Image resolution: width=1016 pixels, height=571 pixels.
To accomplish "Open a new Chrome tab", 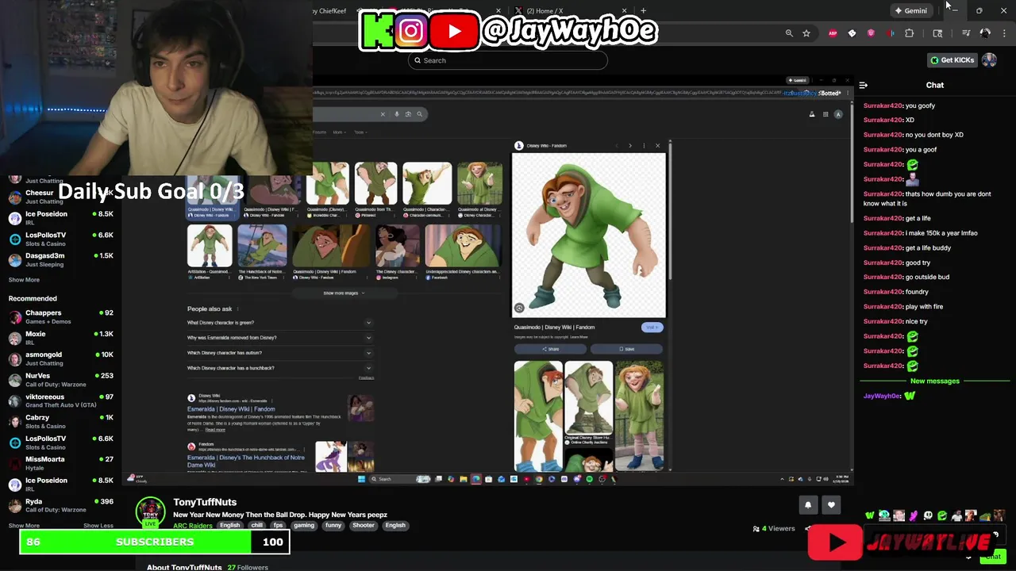I will pyautogui.click(x=643, y=10).
